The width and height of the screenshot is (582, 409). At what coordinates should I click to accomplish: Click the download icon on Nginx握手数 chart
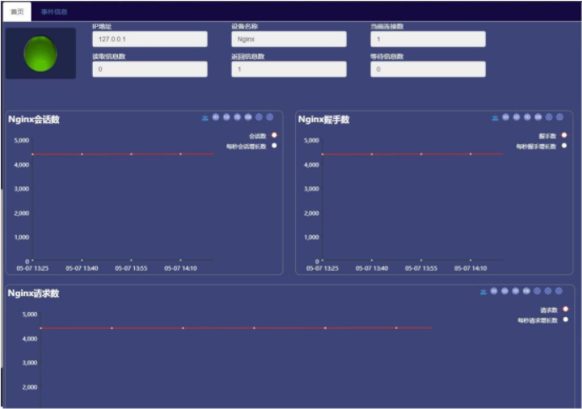(x=495, y=118)
